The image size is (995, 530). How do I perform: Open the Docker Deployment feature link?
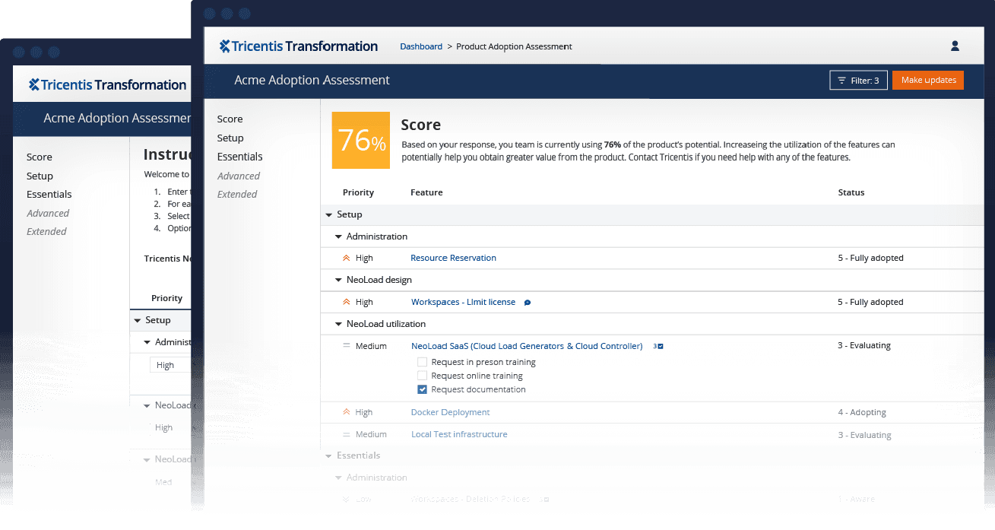click(x=450, y=412)
